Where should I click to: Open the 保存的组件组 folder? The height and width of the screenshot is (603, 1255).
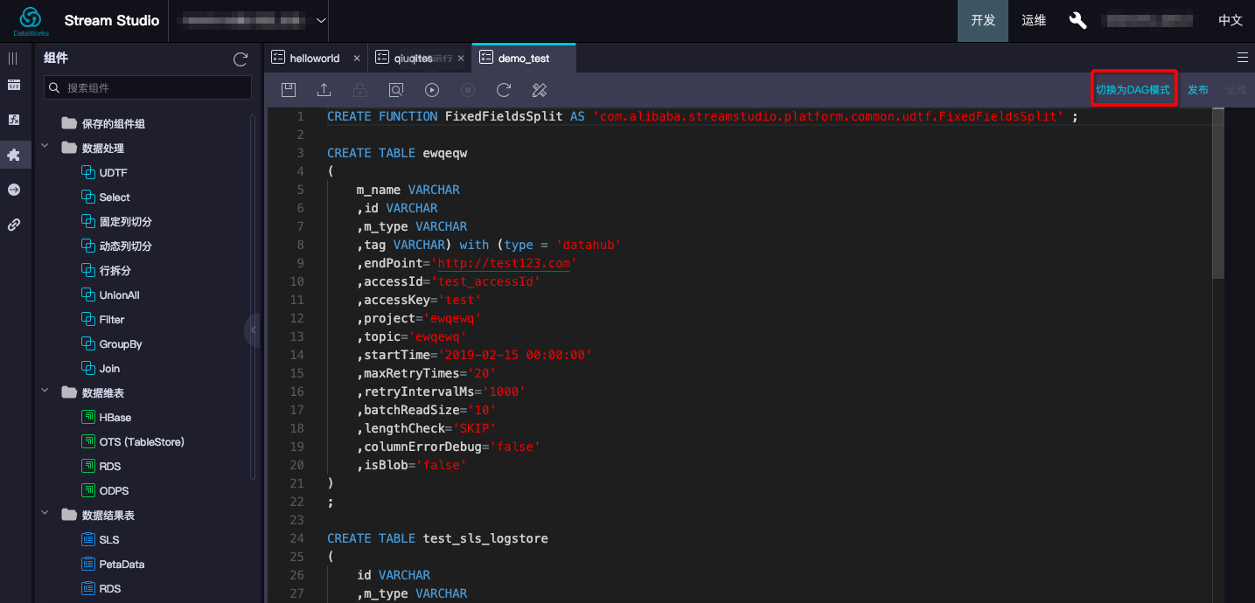tap(103, 124)
